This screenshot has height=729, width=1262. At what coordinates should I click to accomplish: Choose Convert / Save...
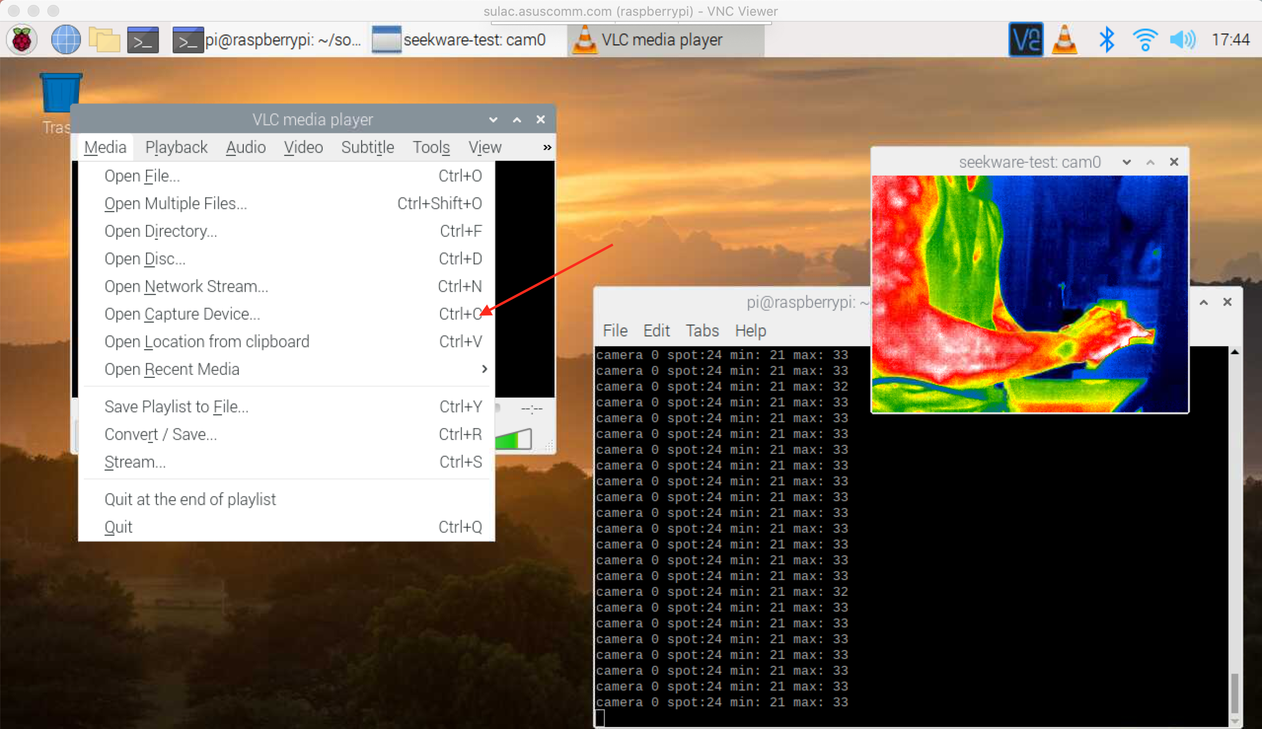287,434
